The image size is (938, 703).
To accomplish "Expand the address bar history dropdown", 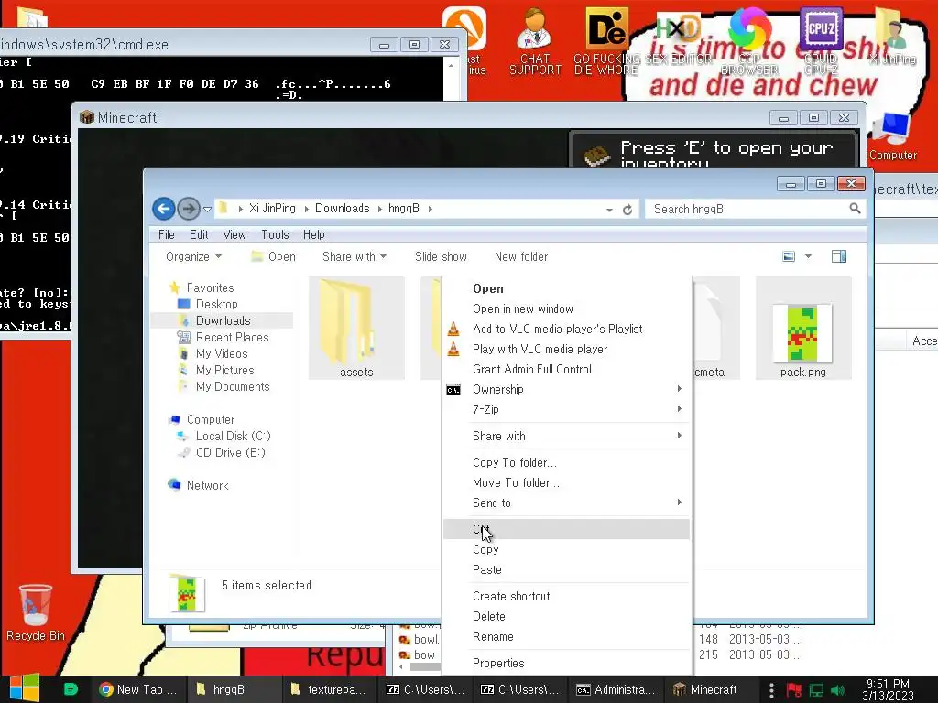I will 609,210.
